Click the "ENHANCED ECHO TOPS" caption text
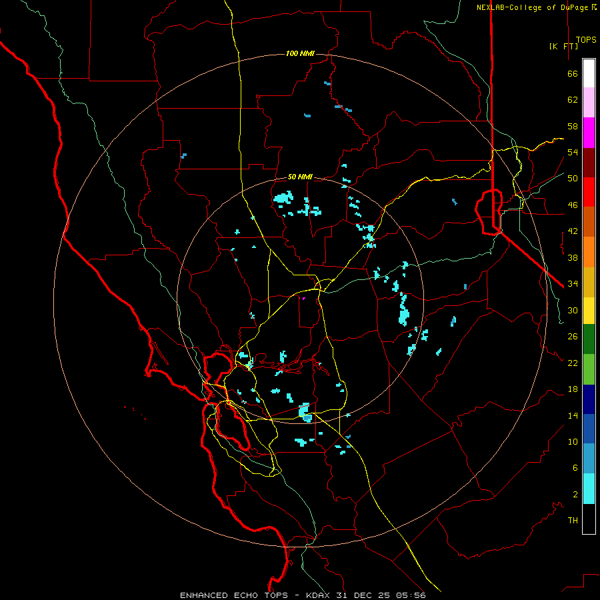The width and height of the screenshot is (600, 600). (234, 595)
